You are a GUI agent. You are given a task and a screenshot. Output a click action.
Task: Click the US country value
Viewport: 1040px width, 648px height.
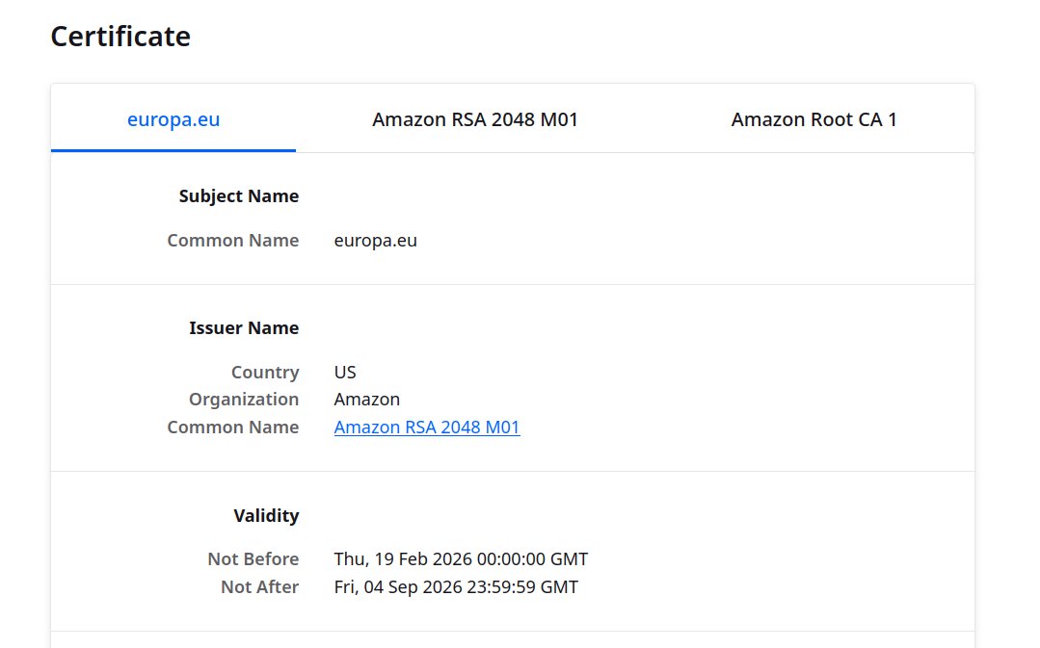[x=345, y=373]
